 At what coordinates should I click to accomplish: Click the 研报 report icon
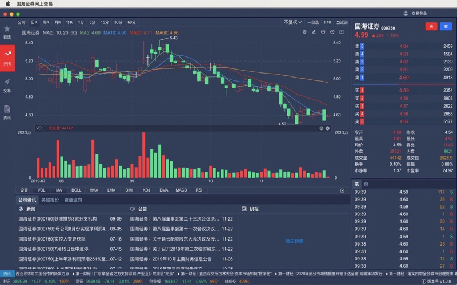coord(244,209)
